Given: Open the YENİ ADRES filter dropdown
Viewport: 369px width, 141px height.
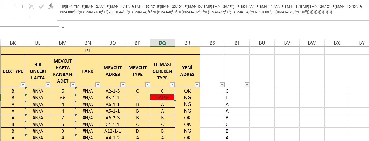Looking at the screenshot, I should pyautogui.click(x=197, y=85).
